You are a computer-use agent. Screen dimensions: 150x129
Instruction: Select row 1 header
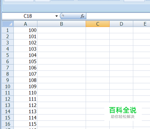(x=8, y=30)
